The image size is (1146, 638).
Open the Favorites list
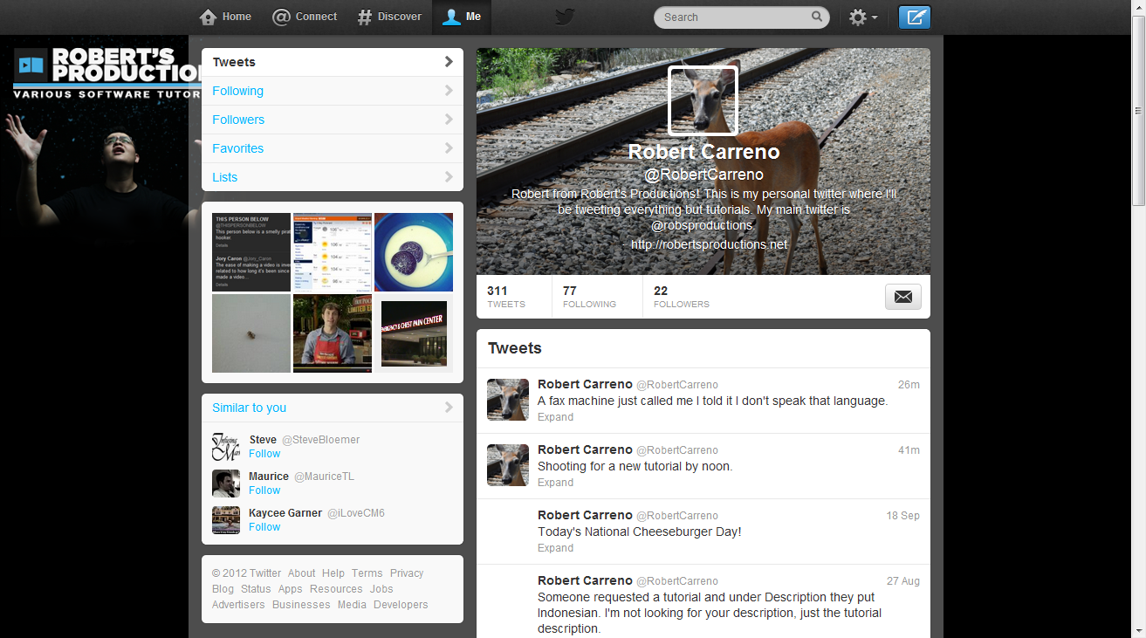click(333, 148)
